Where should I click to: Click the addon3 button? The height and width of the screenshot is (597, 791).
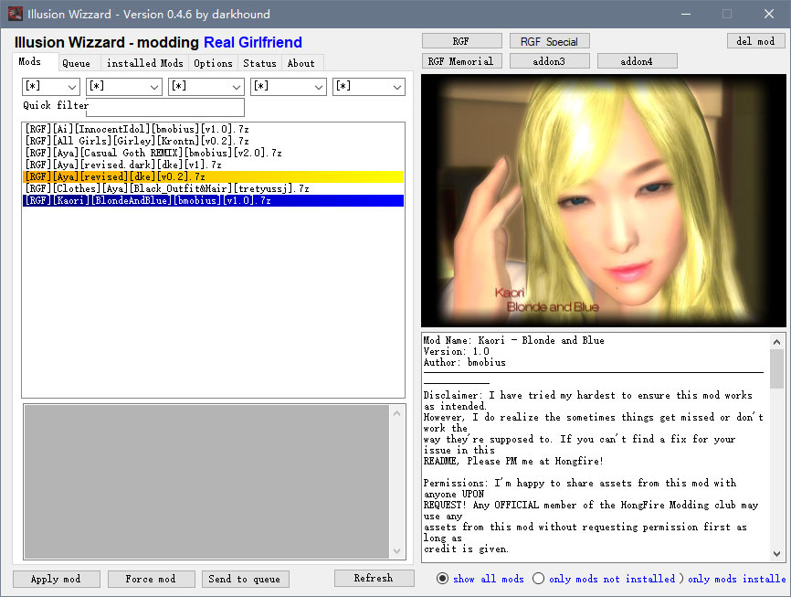(x=549, y=61)
